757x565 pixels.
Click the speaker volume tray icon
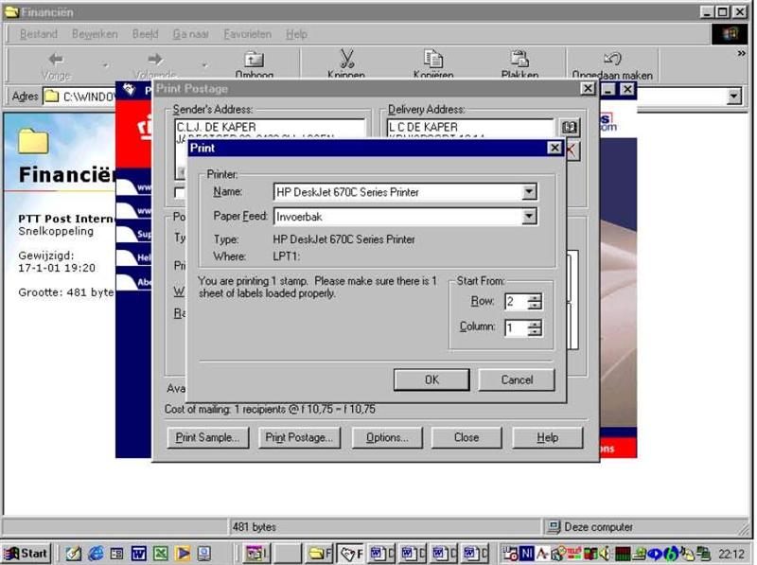(606, 554)
